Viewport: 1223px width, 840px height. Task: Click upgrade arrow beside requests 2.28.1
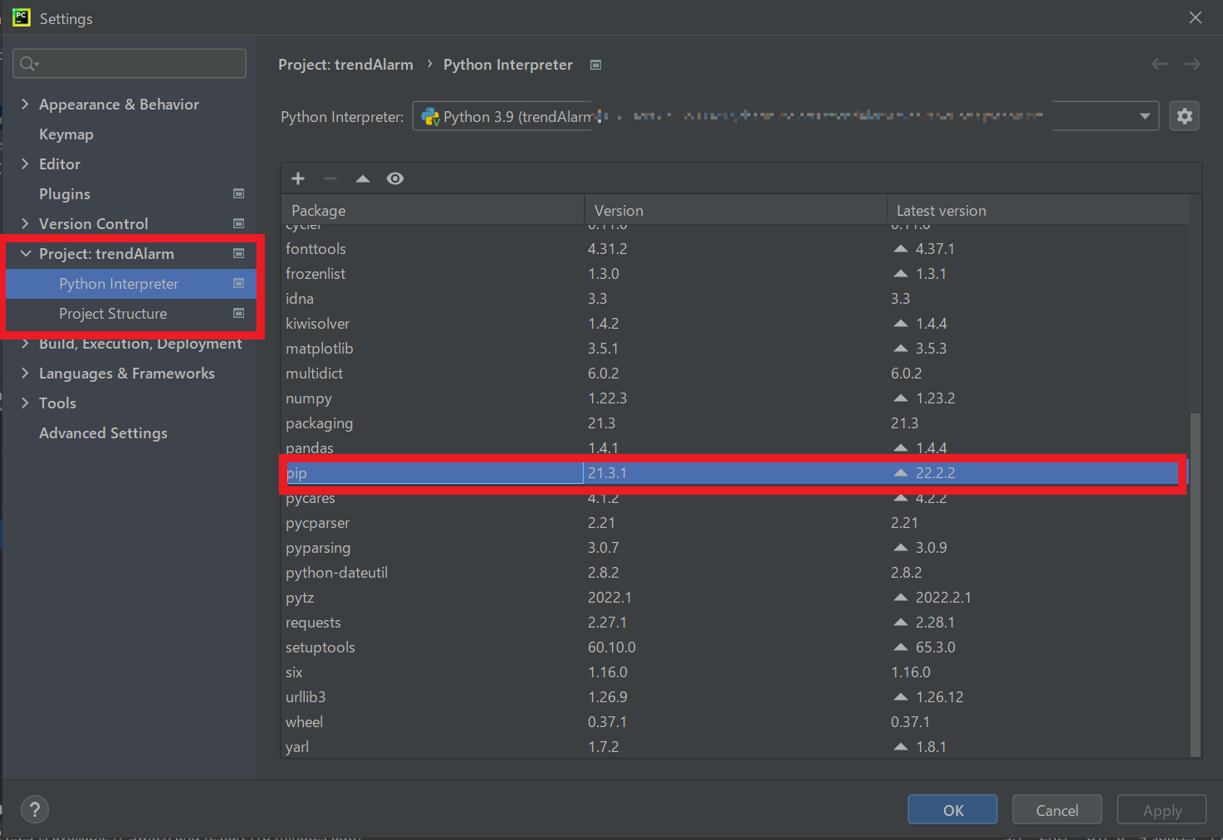click(901, 623)
